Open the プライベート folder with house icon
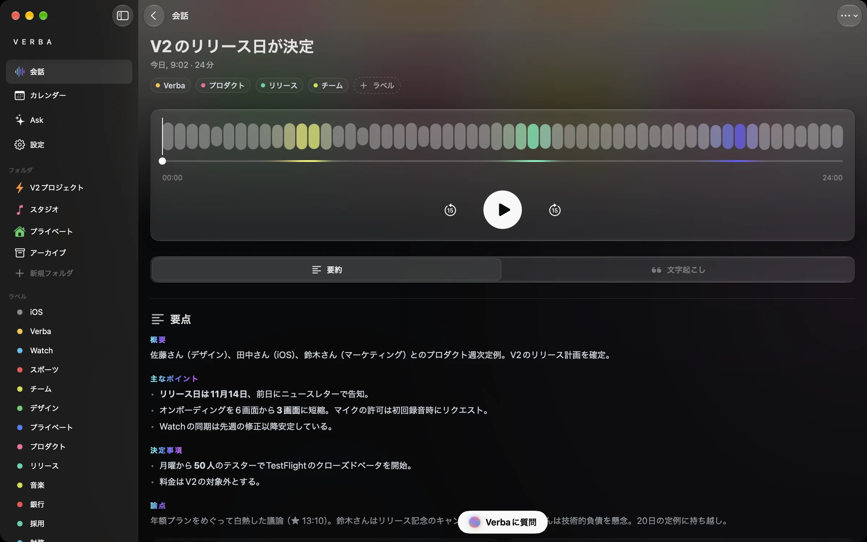This screenshot has width=867, height=542. (x=69, y=231)
